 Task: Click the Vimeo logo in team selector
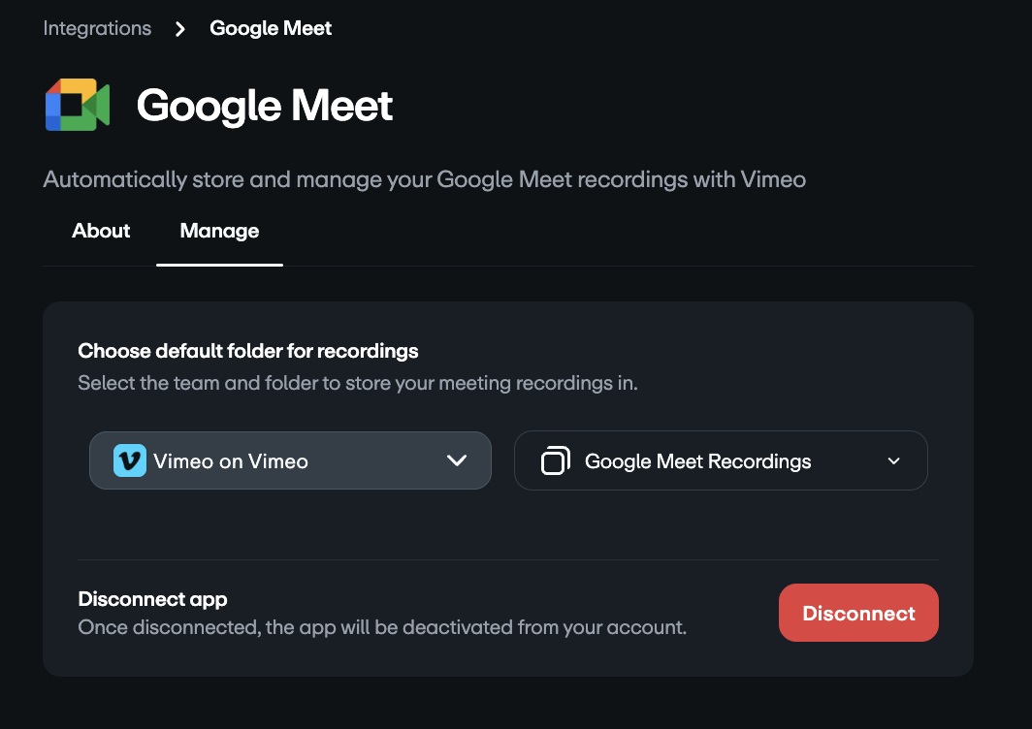129,460
